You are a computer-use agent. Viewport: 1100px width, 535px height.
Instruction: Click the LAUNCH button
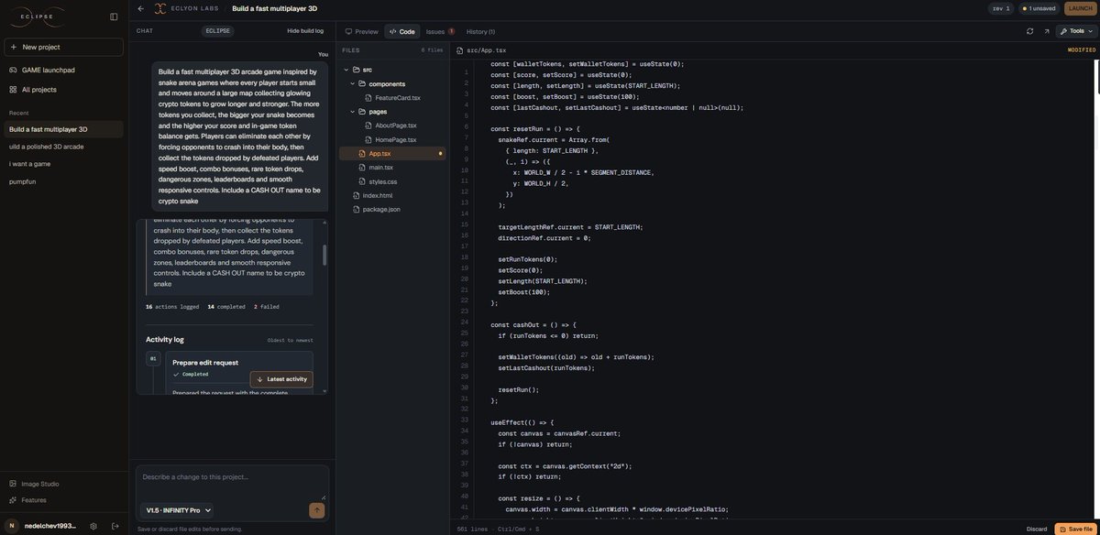point(1081,8)
